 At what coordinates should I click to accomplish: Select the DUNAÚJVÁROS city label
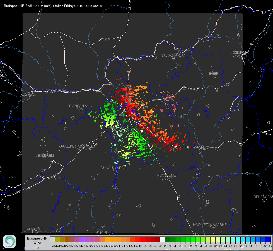[113, 168]
